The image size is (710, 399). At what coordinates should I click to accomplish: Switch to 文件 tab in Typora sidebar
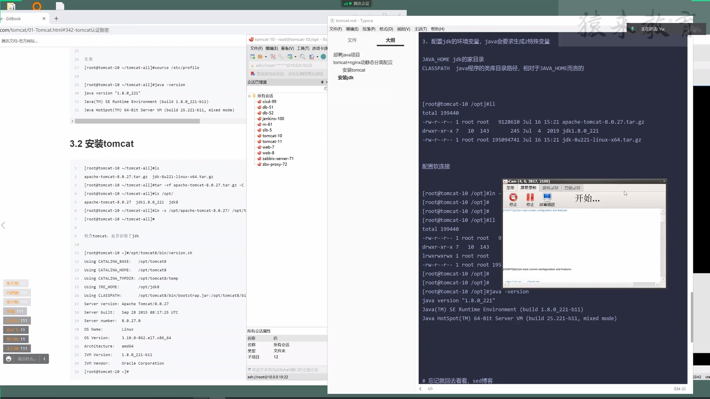click(352, 40)
